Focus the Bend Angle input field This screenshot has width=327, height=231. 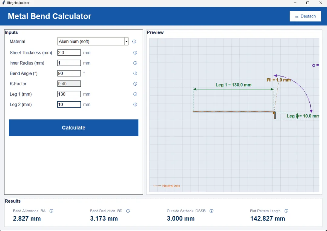tap(69, 73)
